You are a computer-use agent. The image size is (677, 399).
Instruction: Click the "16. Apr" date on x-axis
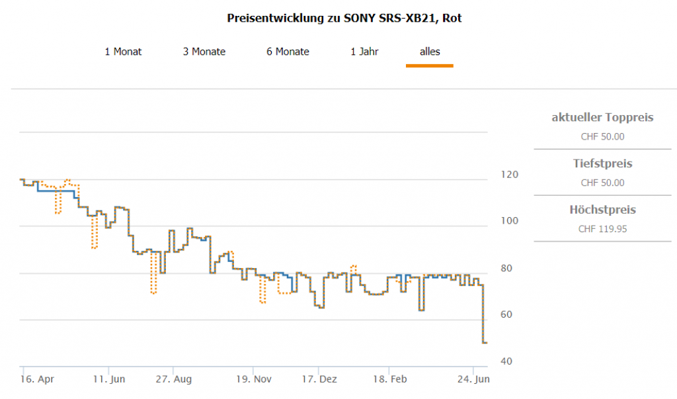click(37, 380)
